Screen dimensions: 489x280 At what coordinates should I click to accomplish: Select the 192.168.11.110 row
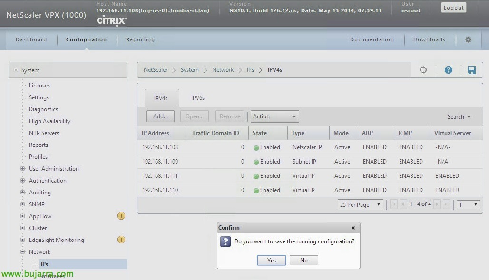tap(310, 190)
